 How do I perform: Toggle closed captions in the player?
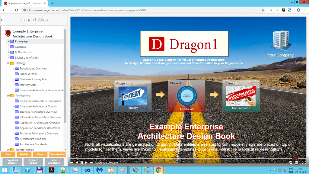[x=297, y=163]
